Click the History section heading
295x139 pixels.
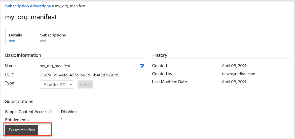160,55
